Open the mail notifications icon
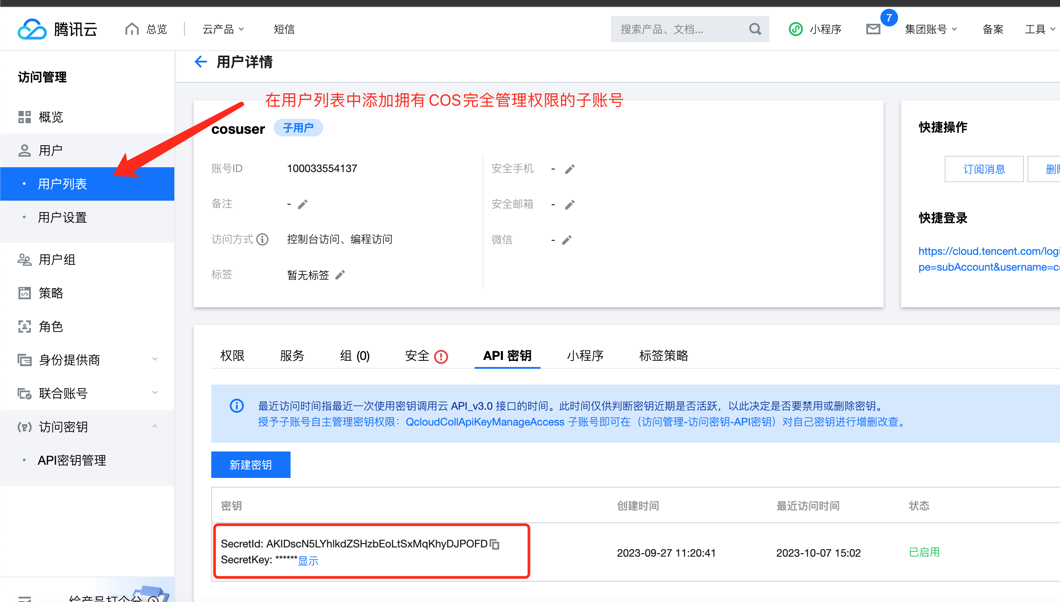Image resolution: width=1060 pixels, height=602 pixels. 873,29
